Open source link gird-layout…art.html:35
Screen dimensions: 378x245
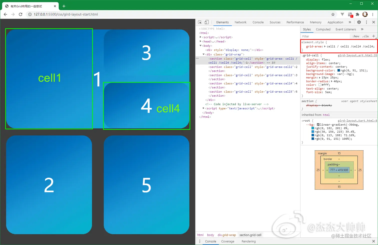[357, 55]
